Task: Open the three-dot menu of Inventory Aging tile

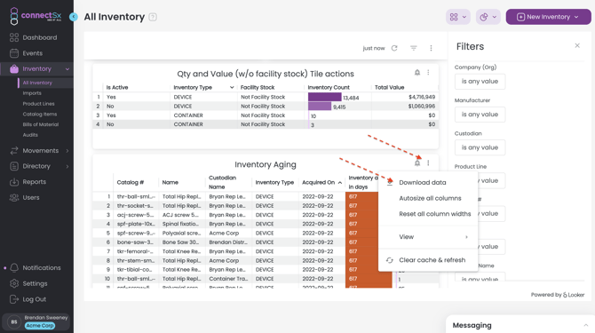Action: pos(428,163)
